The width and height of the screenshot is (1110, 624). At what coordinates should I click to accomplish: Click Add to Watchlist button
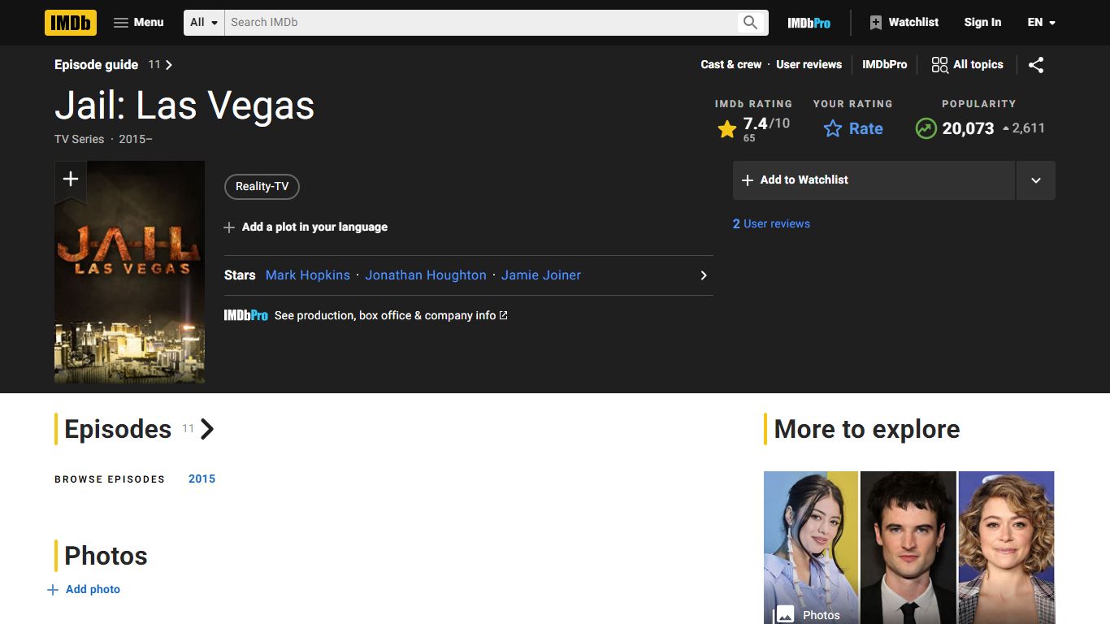pyautogui.click(x=874, y=180)
